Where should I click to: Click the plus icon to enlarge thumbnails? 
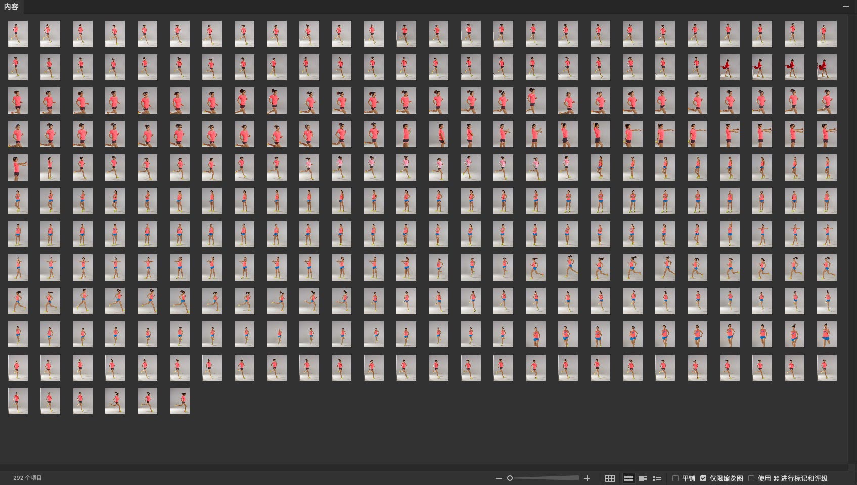[587, 478]
